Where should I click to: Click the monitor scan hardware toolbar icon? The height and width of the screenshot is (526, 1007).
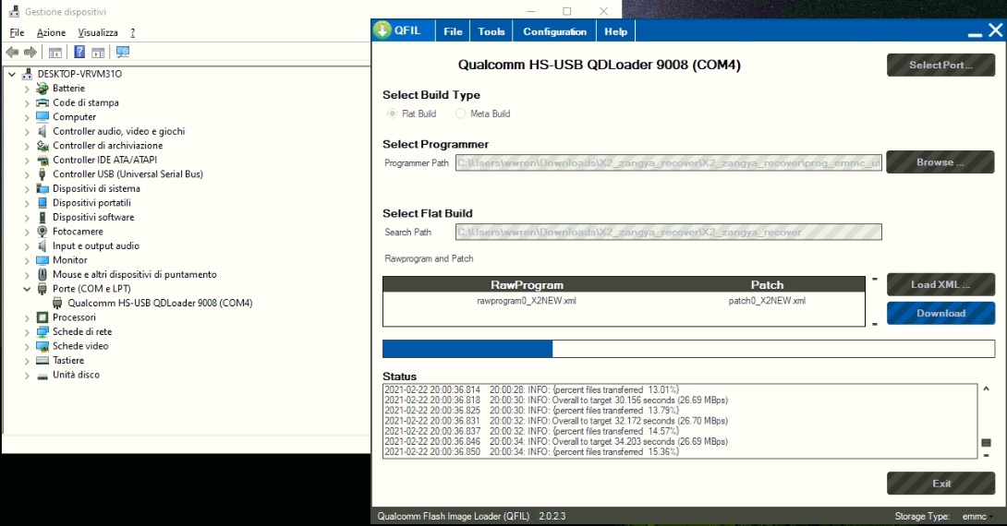click(x=123, y=52)
